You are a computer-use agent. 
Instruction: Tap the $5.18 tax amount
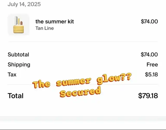click(151, 75)
